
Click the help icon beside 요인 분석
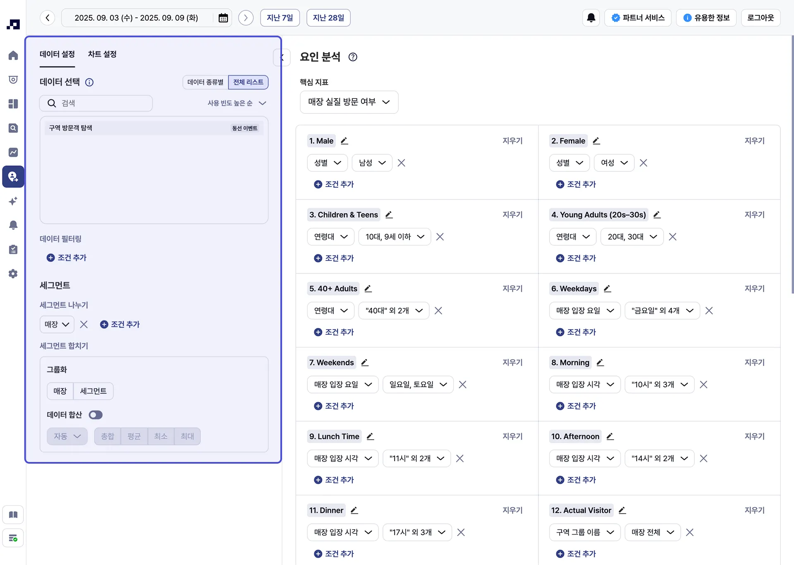[352, 57]
